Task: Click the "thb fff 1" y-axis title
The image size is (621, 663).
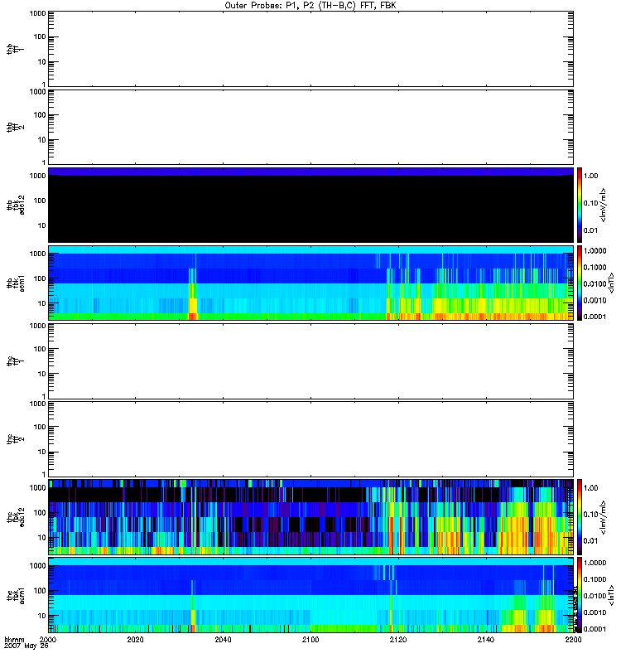Action: point(15,49)
